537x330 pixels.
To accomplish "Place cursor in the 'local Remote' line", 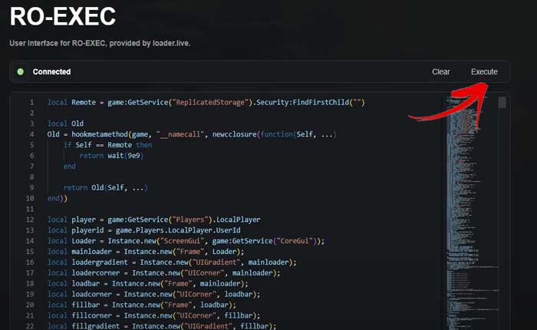I will click(206, 103).
